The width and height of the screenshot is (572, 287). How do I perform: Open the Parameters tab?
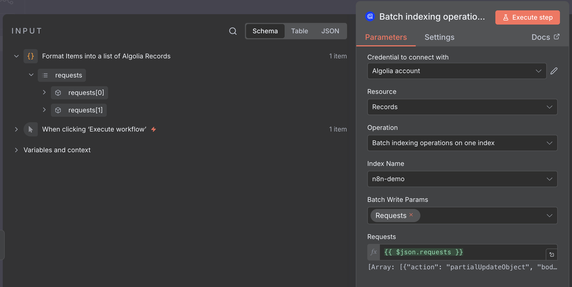coord(386,37)
